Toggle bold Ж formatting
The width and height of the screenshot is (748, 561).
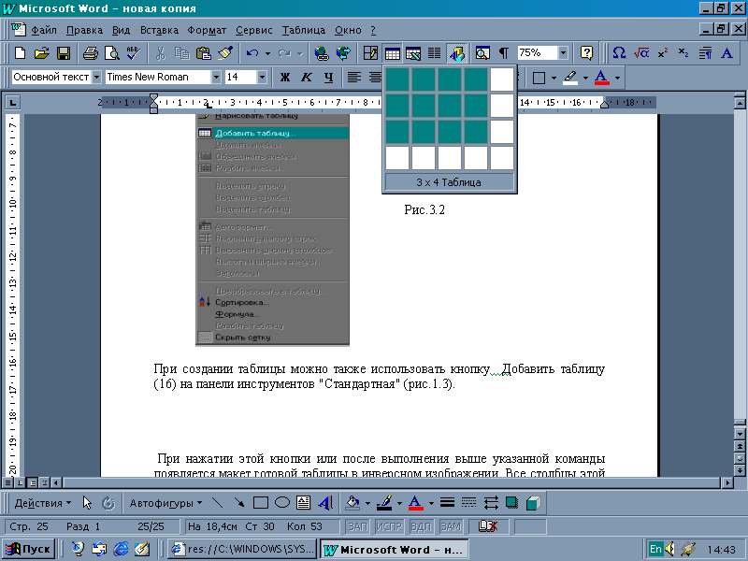click(x=285, y=78)
